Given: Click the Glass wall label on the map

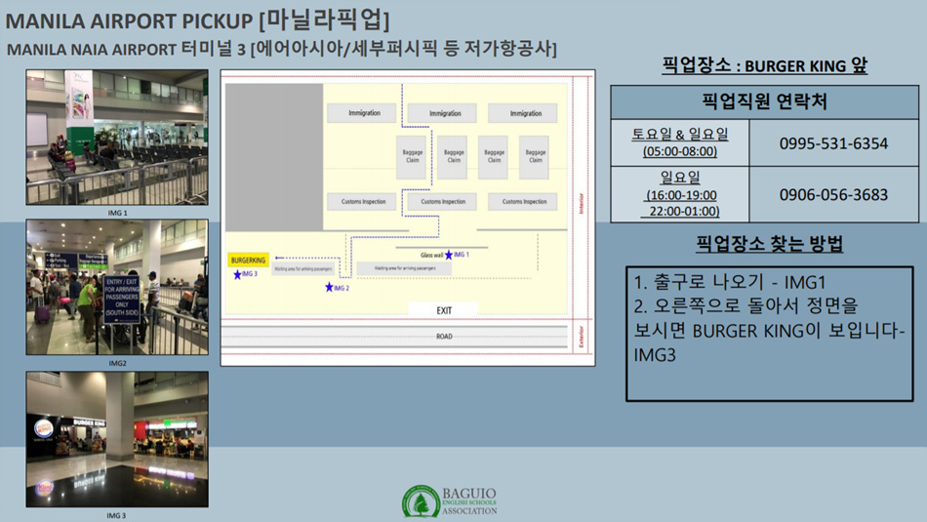Looking at the screenshot, I should 431,256.
